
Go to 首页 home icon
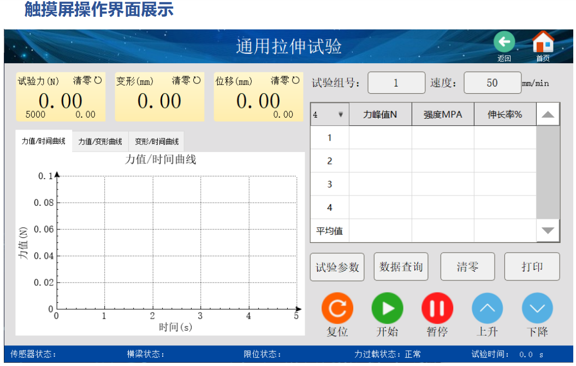543,41
